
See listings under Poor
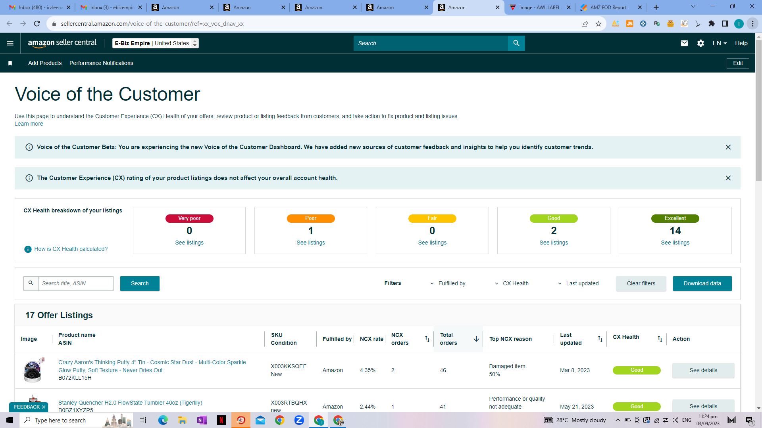(311, 243)
